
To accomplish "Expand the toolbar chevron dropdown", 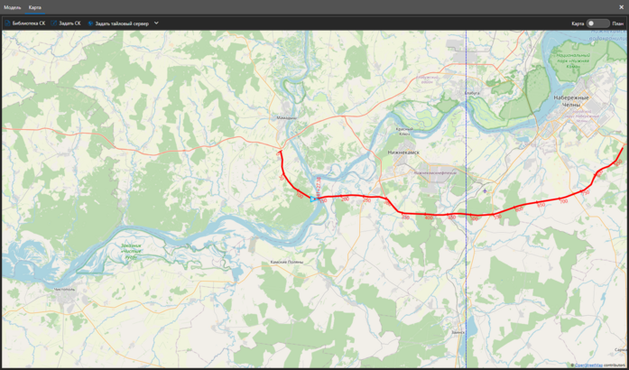I will click(x=156, y=23).
